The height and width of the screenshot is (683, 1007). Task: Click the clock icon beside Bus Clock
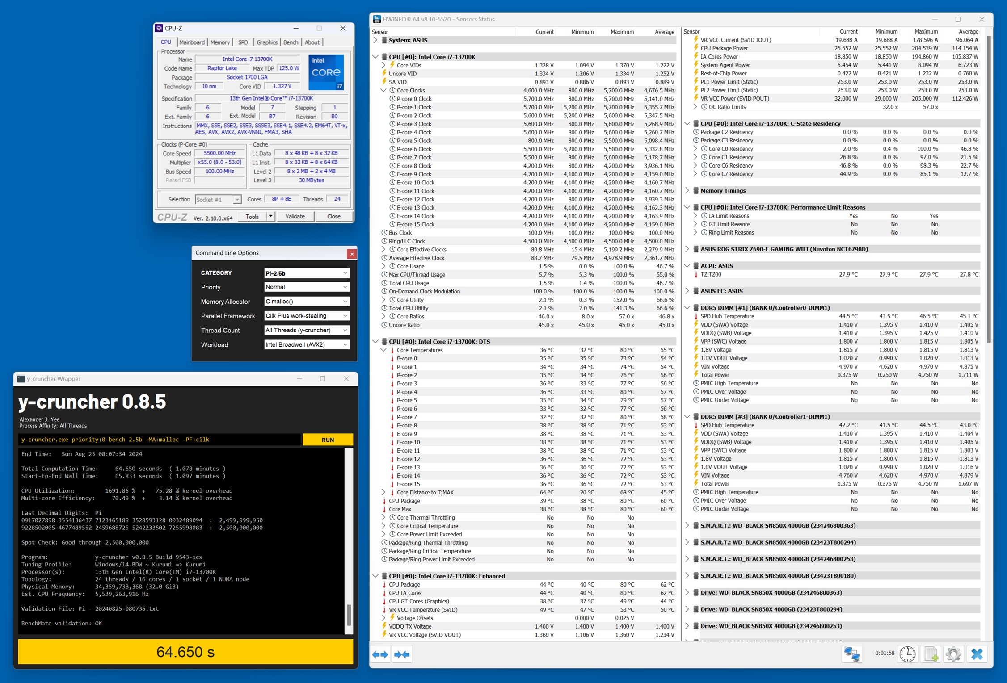384,233
